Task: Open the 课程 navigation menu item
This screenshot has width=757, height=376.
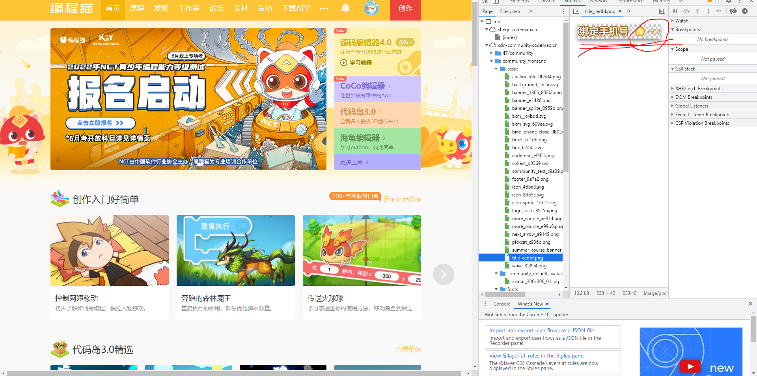Action: (x=137, y=8)
